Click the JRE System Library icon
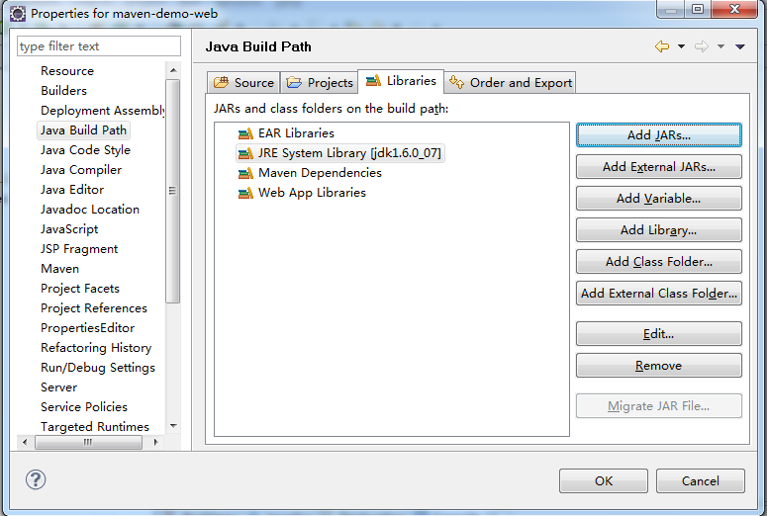The image size is (767, 516). 245,153
